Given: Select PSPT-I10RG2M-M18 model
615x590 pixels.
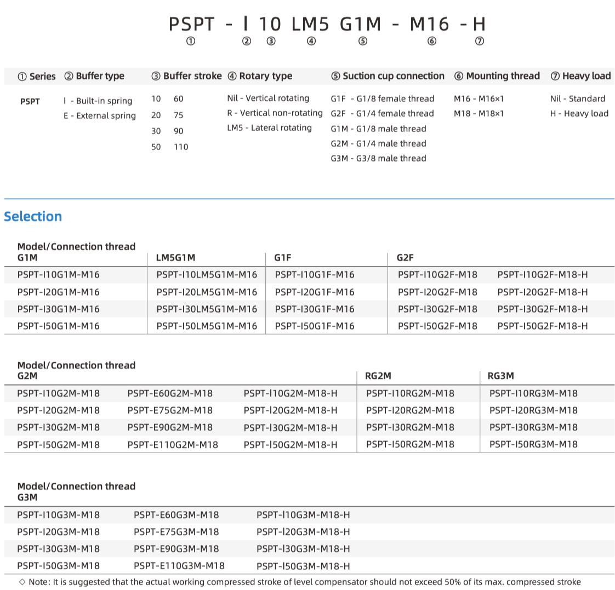Looking at the screenshot, I should 410,394.
